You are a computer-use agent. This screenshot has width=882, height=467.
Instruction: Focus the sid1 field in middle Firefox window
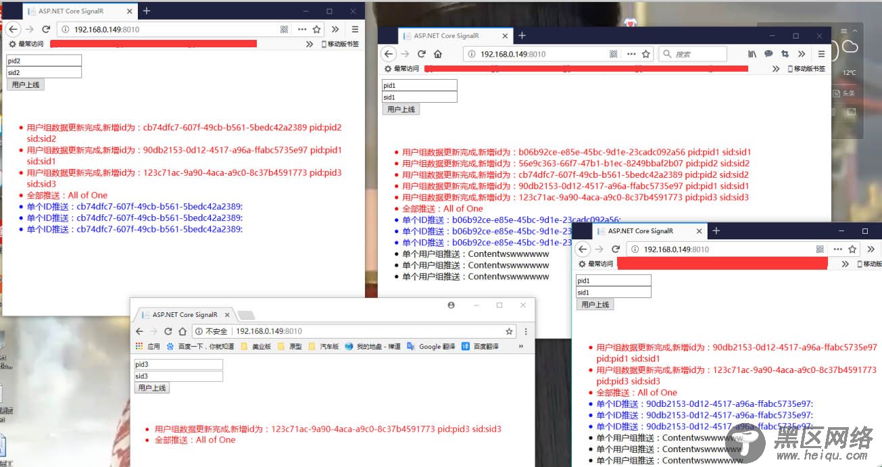click(x=420, y=97)
